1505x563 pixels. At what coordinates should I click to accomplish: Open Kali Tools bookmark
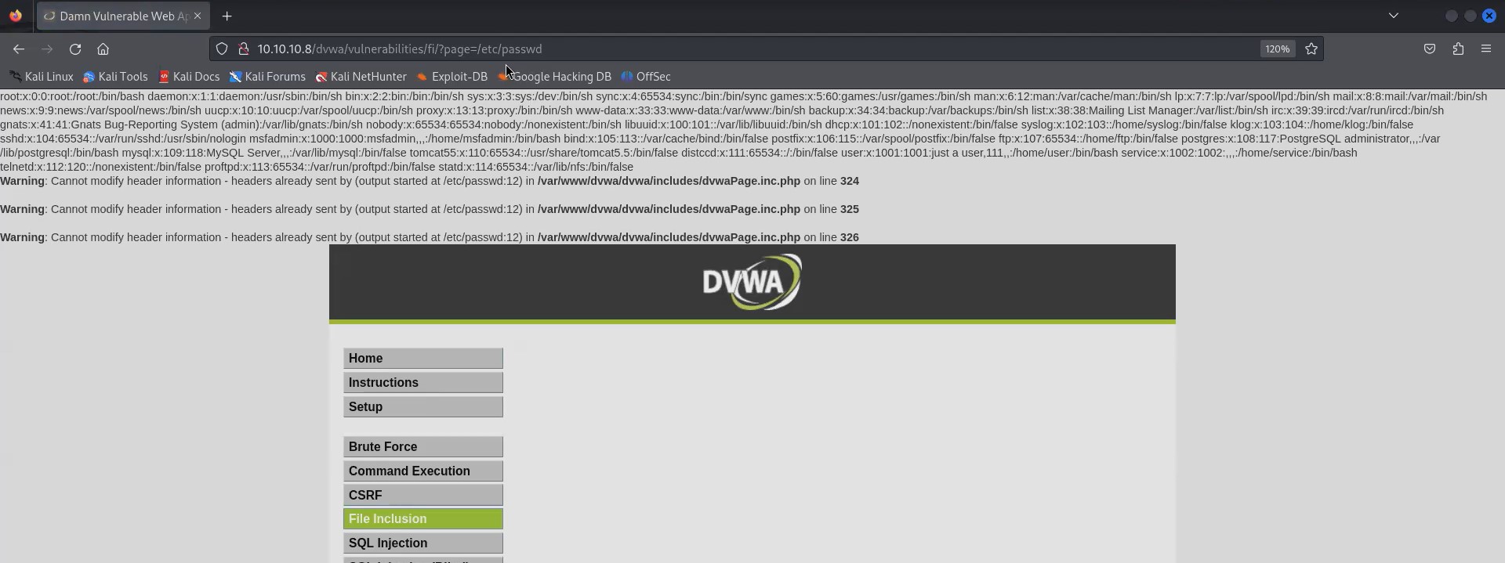(115, 77)
